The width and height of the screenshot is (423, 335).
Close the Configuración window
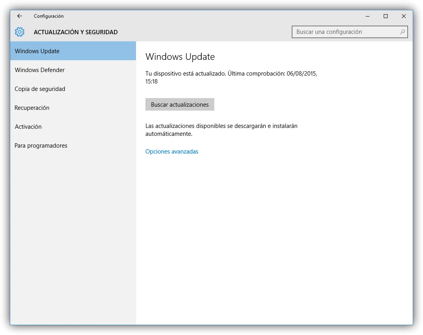(404, 16)
